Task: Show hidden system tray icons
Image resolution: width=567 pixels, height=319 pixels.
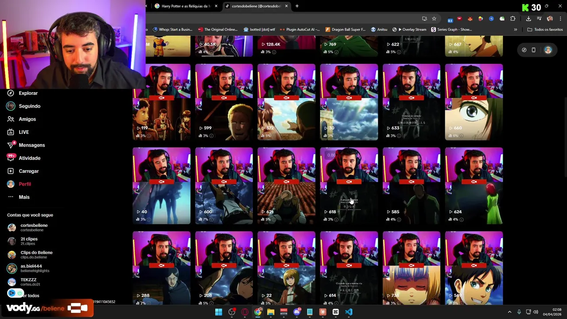Action: tap(509, 312)
